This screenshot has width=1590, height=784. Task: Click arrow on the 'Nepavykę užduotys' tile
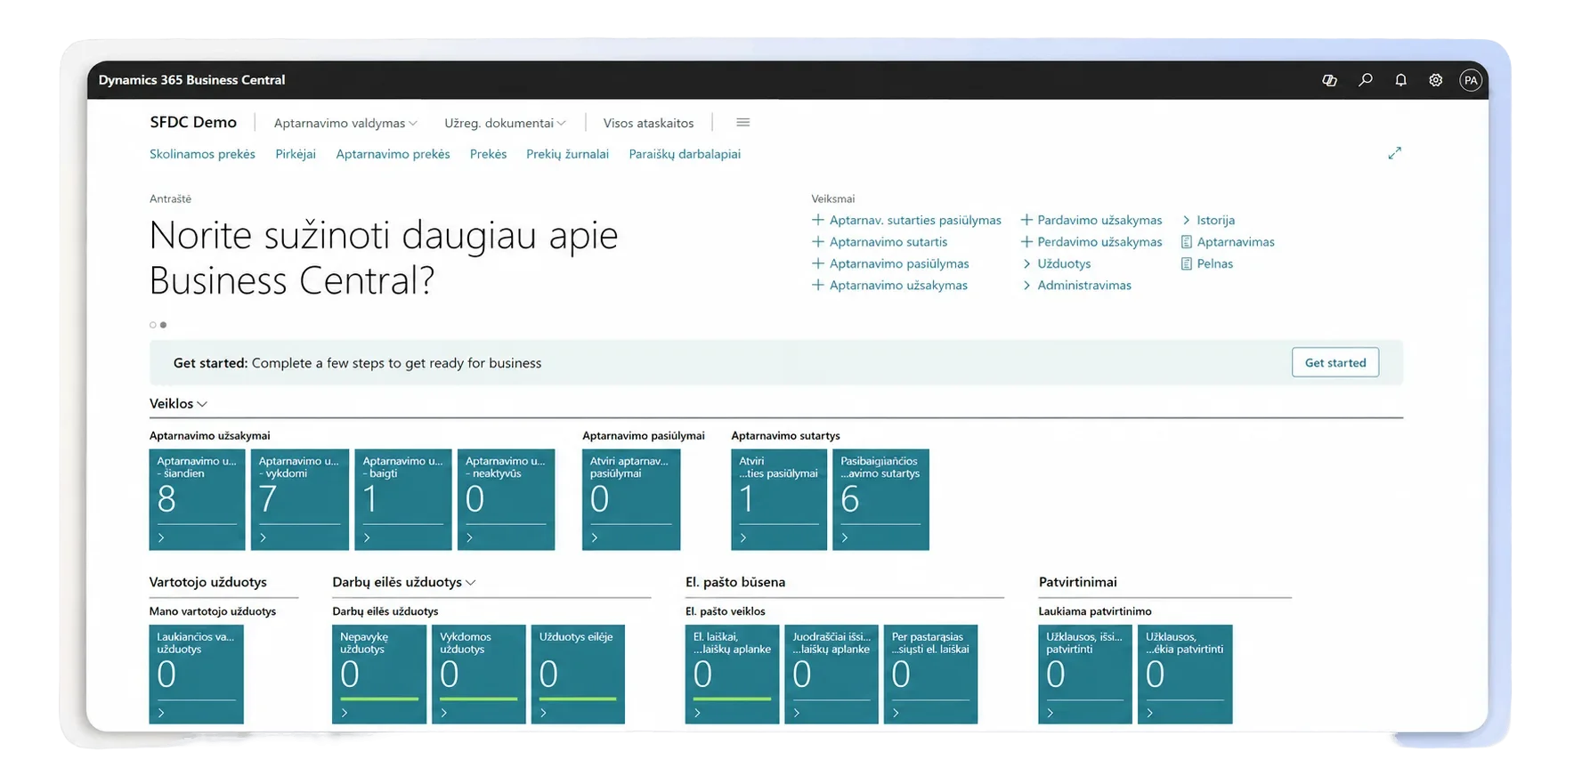(x=345, y=713)
